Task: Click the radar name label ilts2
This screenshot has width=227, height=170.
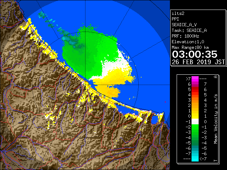Action: click(x=178, y=13)
